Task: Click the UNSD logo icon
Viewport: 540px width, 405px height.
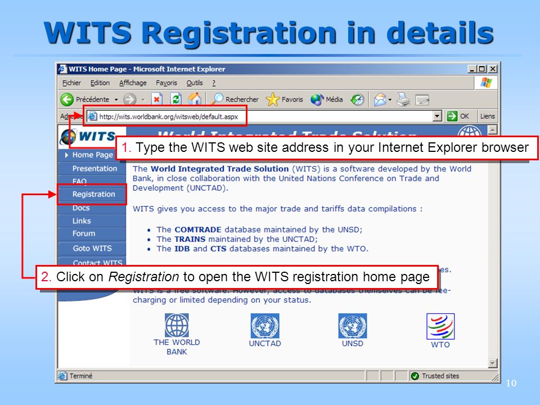Action: click(x=353, y=326)
